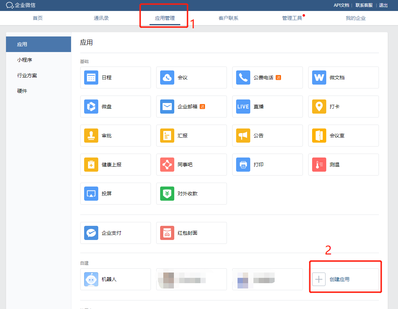Click the plus icon for 创建应用
Viewport: 398px width, 309px height.
pos(319,279)
